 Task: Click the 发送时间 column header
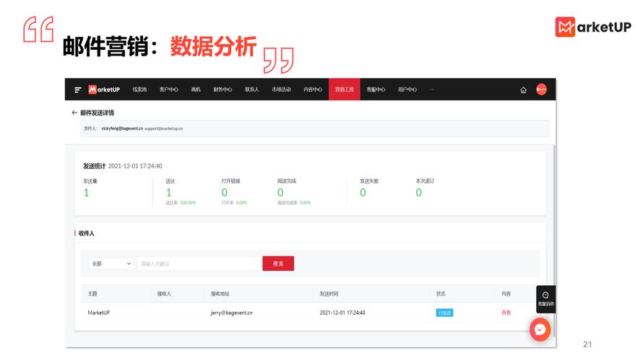pyautogui.click(x=329, y=294)
